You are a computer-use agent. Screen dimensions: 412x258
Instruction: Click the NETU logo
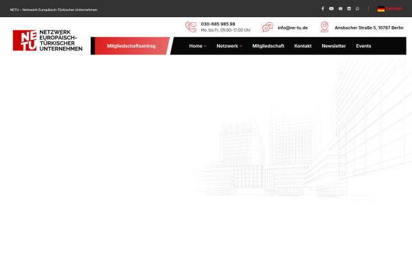47,41
